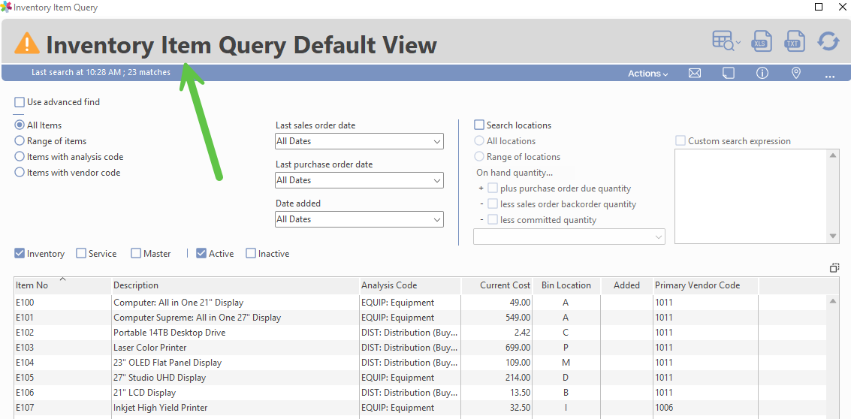
Task: Click the envelope email icon
Action: [695, 74]
